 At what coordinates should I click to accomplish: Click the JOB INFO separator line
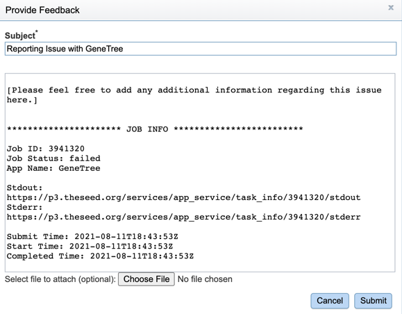155,129
